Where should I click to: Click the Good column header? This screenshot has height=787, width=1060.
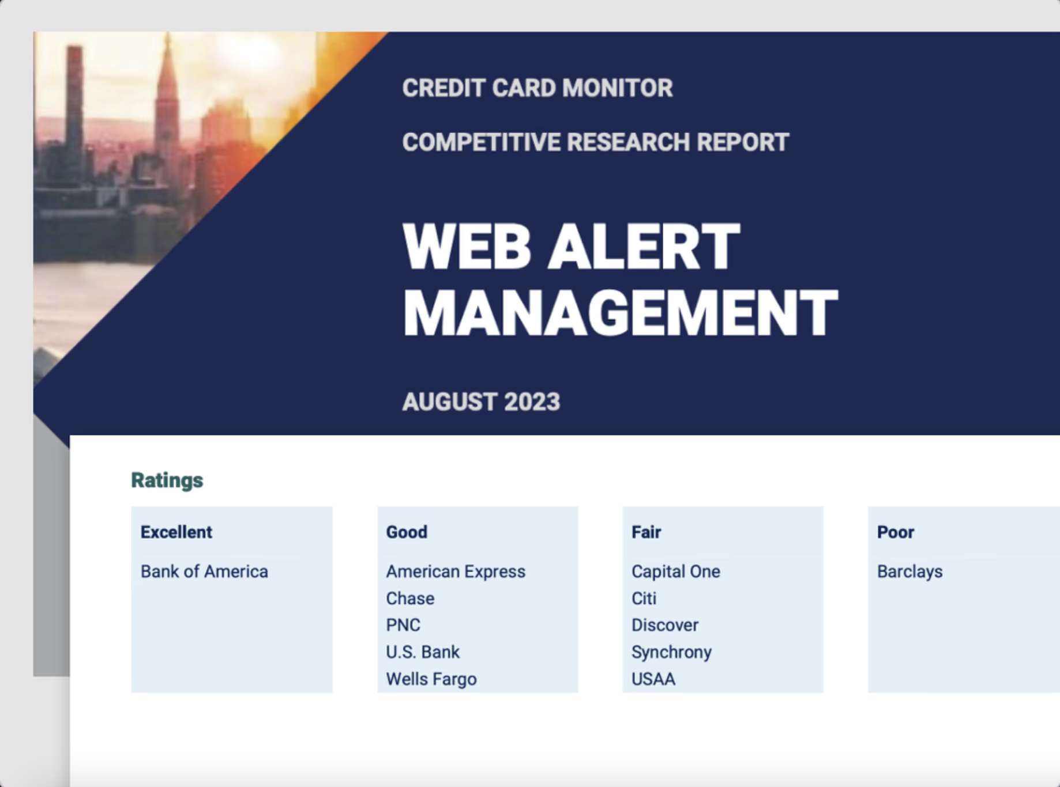(406, 532)
